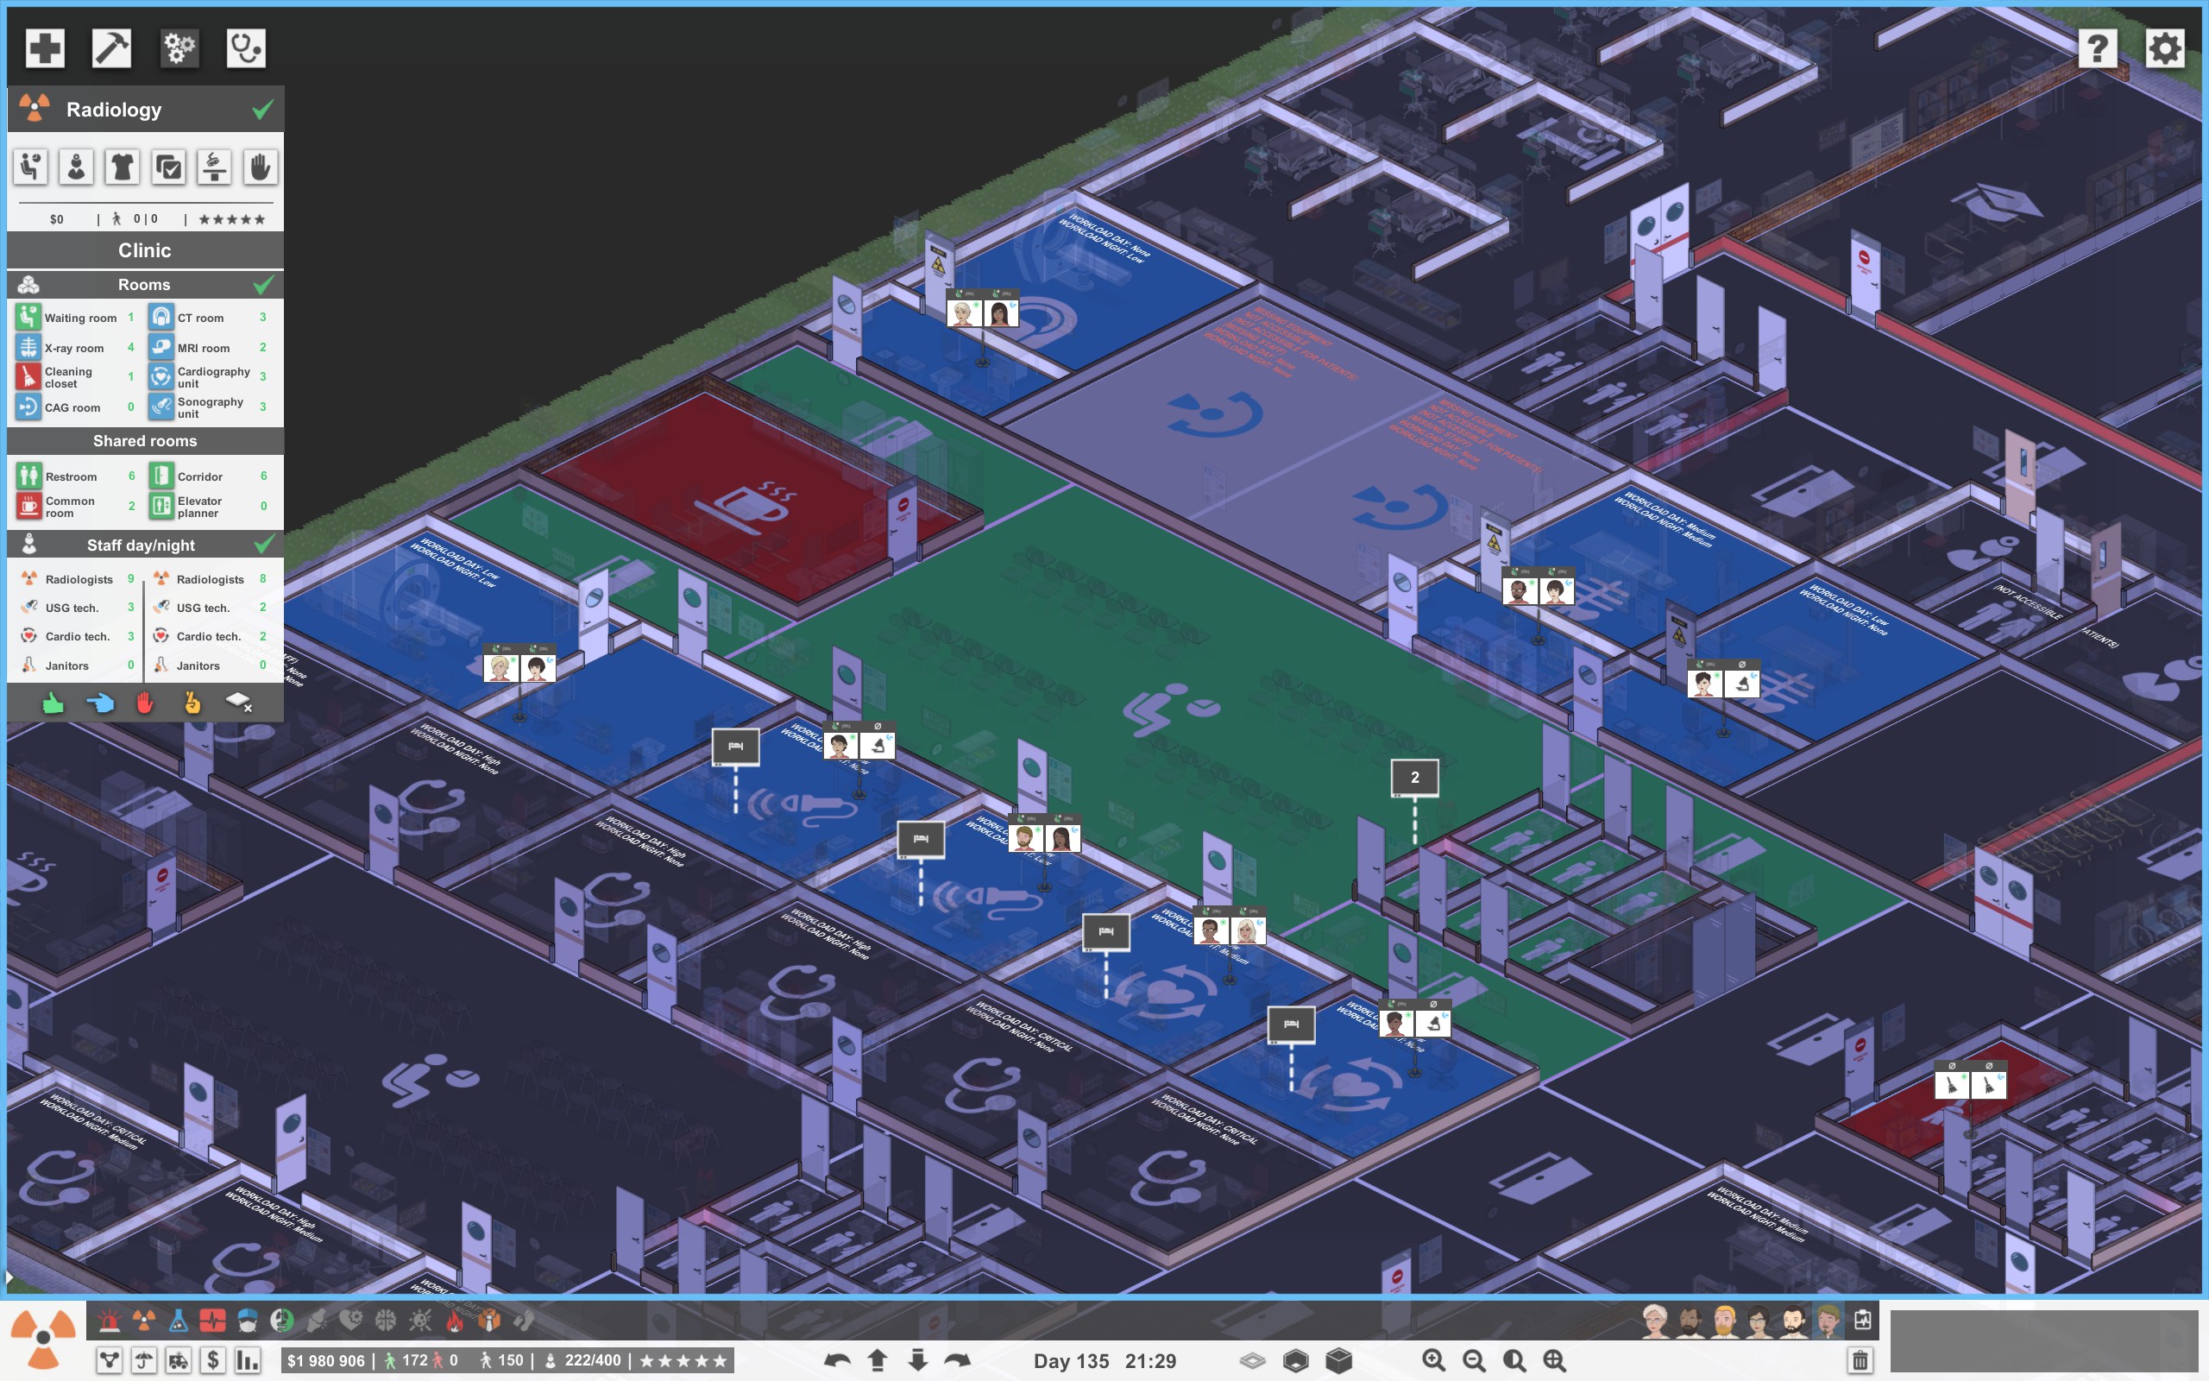Select the Cardiography unit icon
Screen dimensions: 2209x1381
[x=160, y=376]
